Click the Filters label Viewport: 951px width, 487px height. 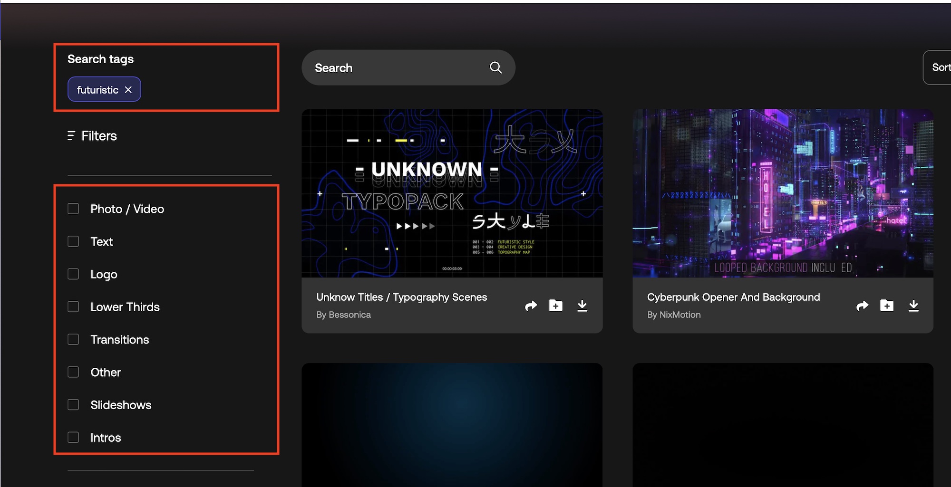99,136
